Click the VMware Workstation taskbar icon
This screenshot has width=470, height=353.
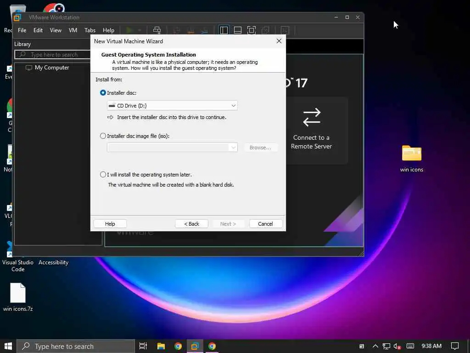pos(195,346)
